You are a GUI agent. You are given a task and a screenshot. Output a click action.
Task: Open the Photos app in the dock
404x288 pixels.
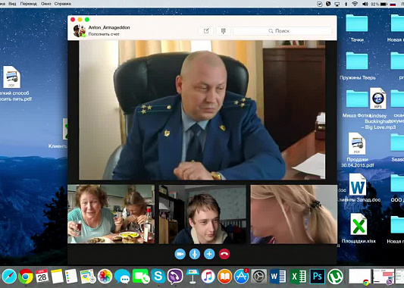[105, 276]
